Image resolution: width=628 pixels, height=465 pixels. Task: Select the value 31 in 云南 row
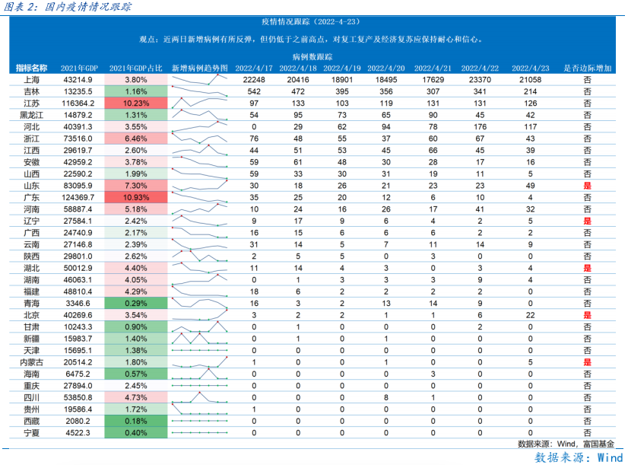click(254, 244)
